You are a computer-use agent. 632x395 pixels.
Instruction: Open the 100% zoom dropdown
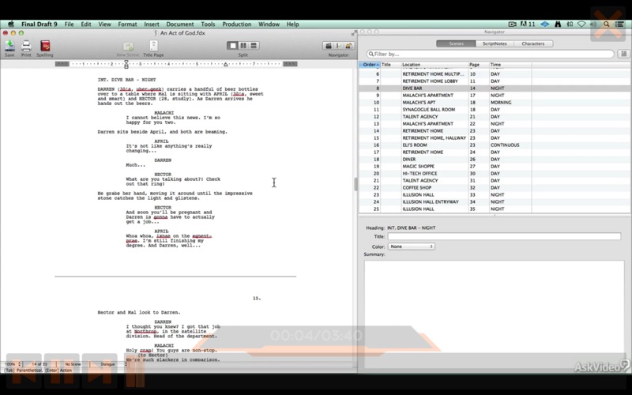click(12, 364)
